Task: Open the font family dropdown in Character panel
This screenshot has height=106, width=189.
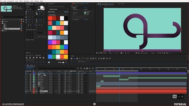Action: (31, 7)
